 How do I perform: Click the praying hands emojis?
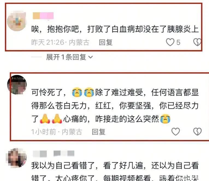click(x=51, y=119)
